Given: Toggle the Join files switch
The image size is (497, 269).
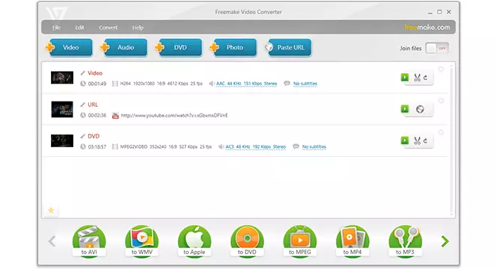Looking at the screenshot, I should pos(437,48).
